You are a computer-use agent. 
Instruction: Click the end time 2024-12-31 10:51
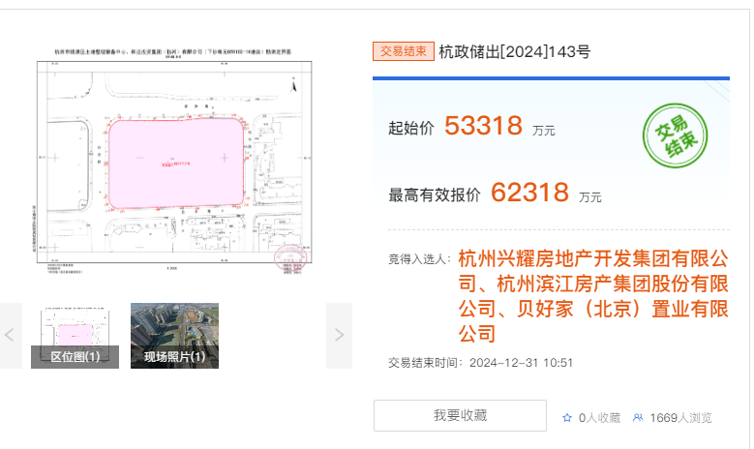pyautogui.click(x=521, y=363)
